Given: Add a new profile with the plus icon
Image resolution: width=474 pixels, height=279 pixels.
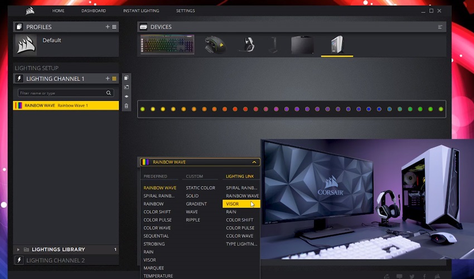Looking at the screenshot, I should pos(107,27).
